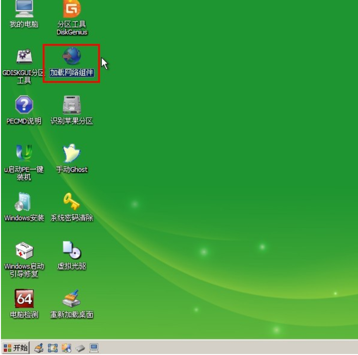Click the picture-style quick launch taskbar icon
This screenshot has width=358, height=355.
[66, 348]
